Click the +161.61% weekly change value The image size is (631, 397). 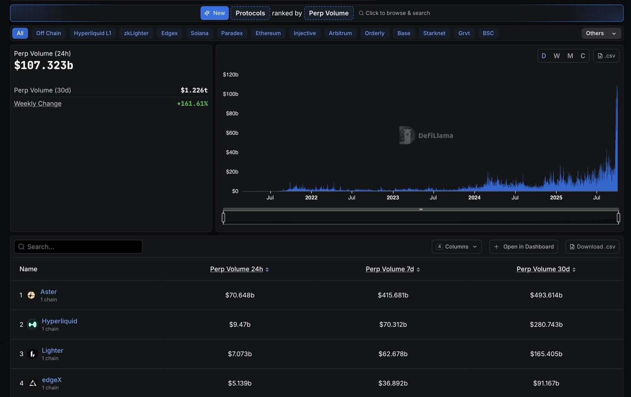pos(192,104)
